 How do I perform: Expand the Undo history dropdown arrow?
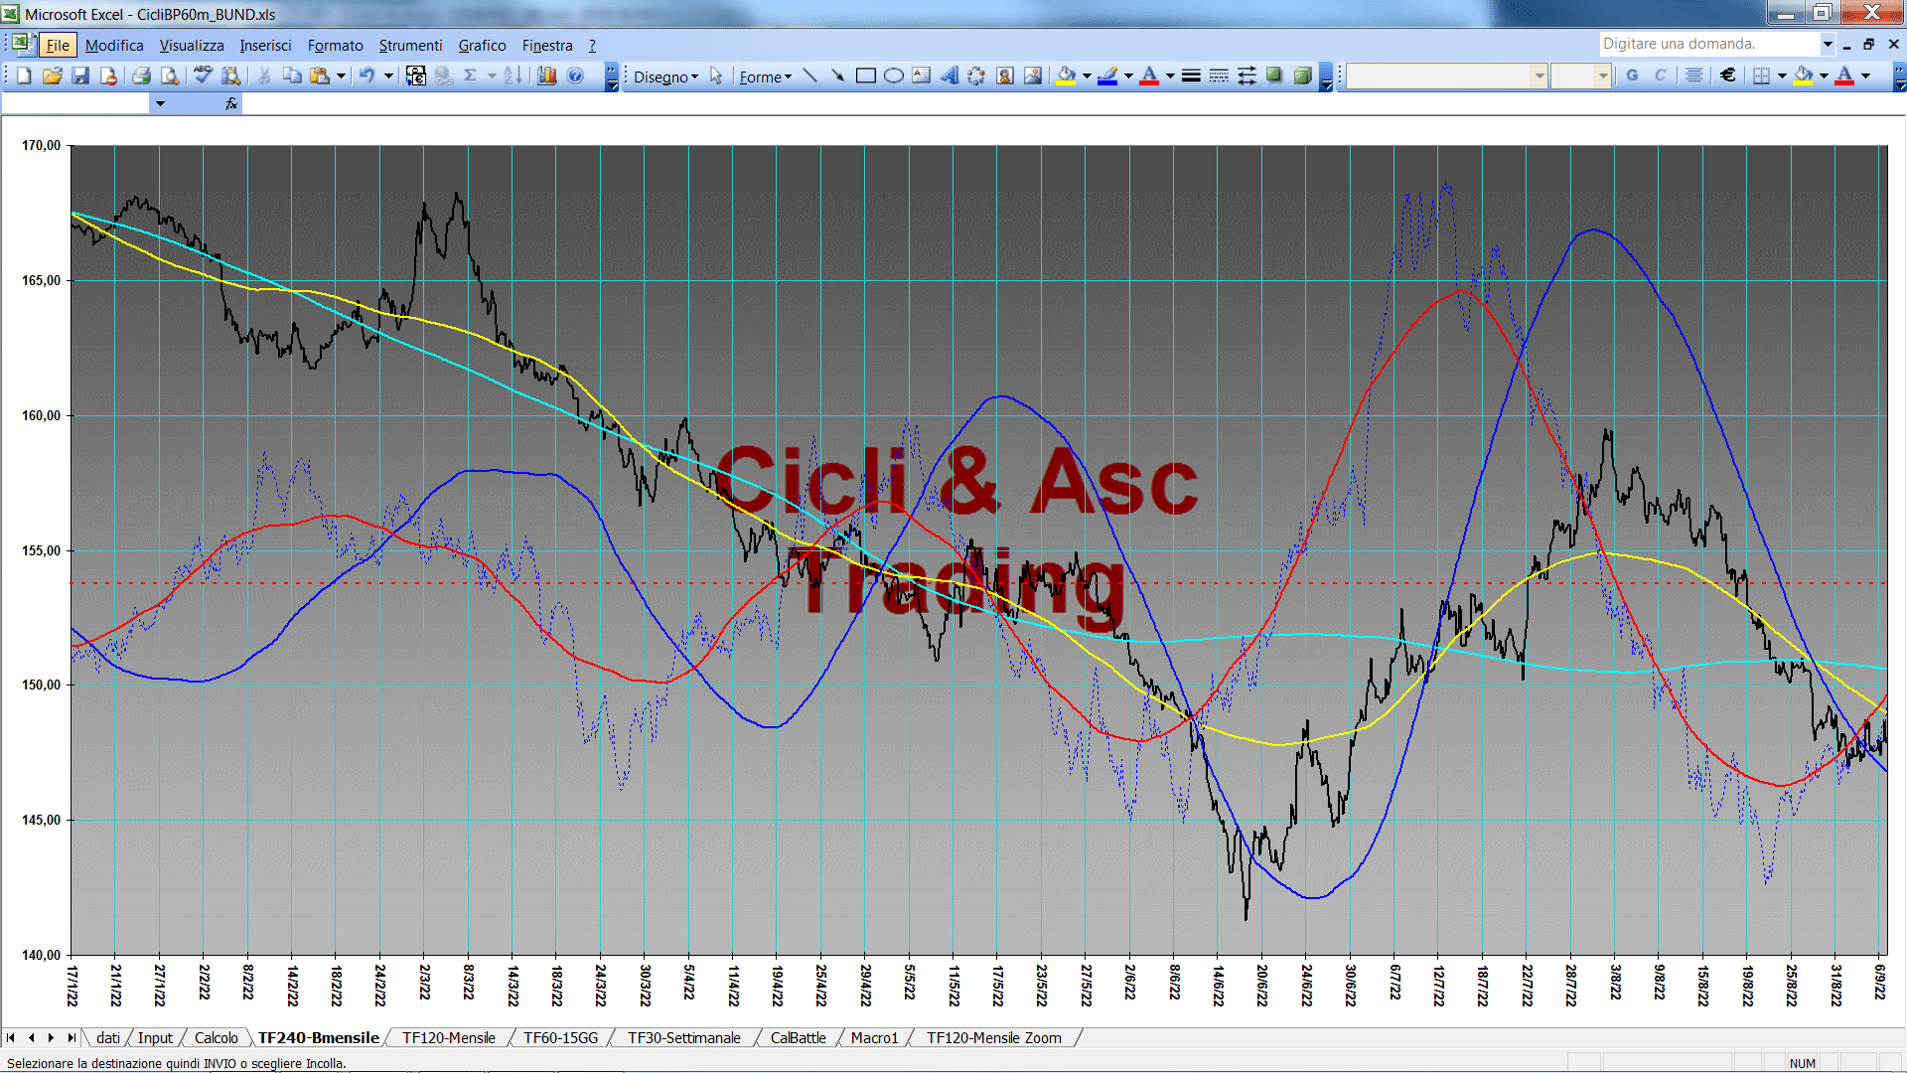[x=388, y=76]
